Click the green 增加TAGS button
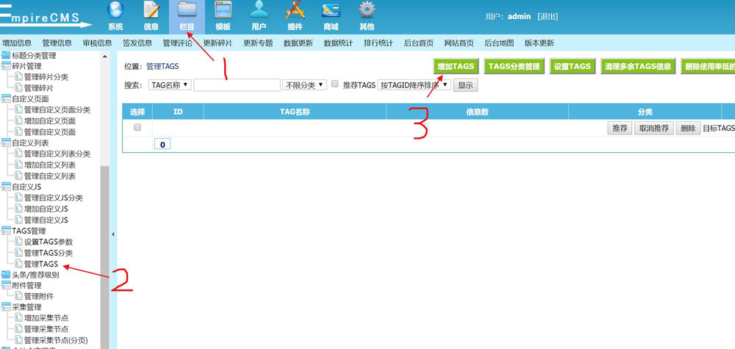The height and width of the screenshot is (349, 735). click(x=456, y=66)
